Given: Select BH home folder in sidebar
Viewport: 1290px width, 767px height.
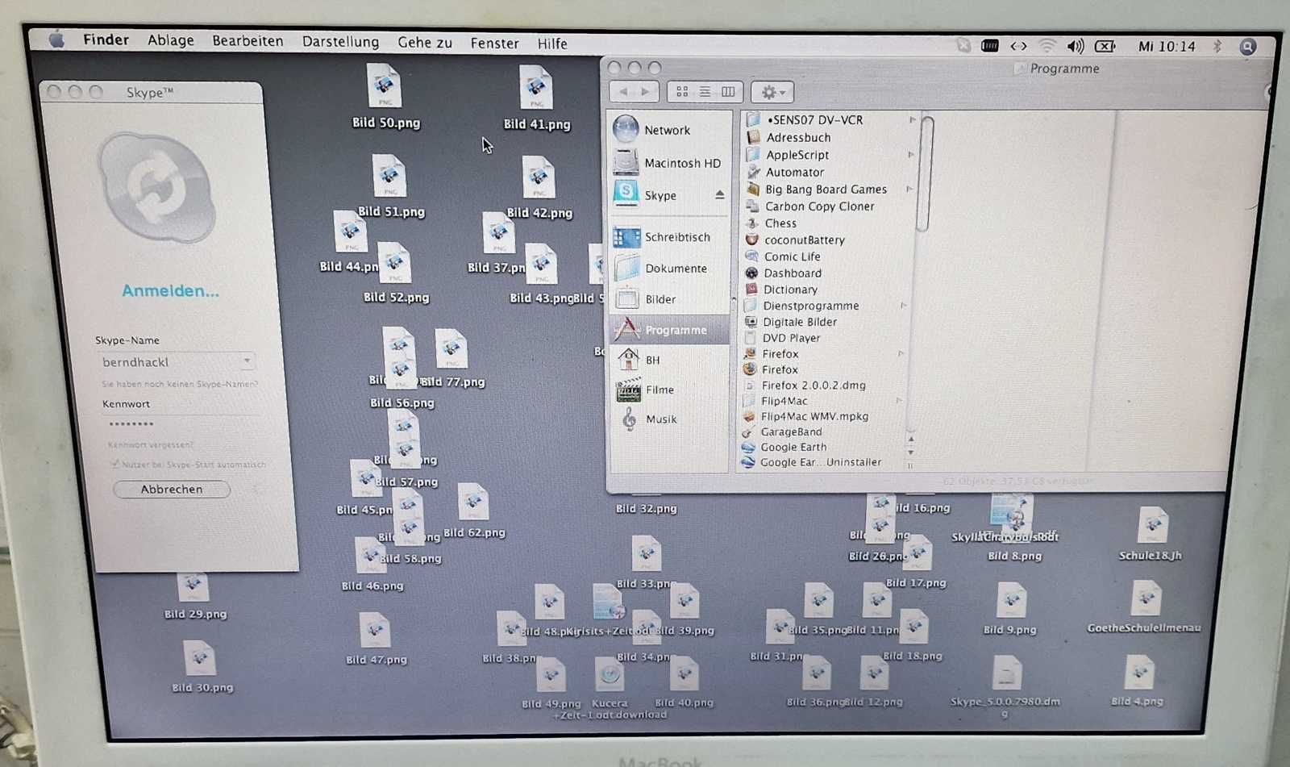Looking at the screenshot, I should pos(669,360).
